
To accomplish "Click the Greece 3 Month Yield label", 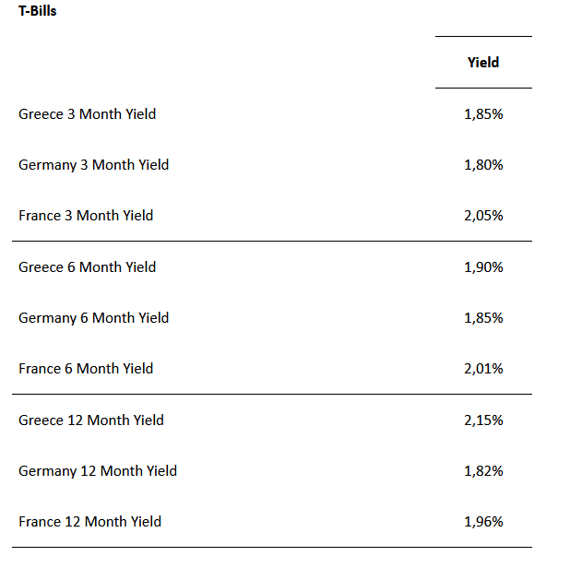I will pos(87,114).
